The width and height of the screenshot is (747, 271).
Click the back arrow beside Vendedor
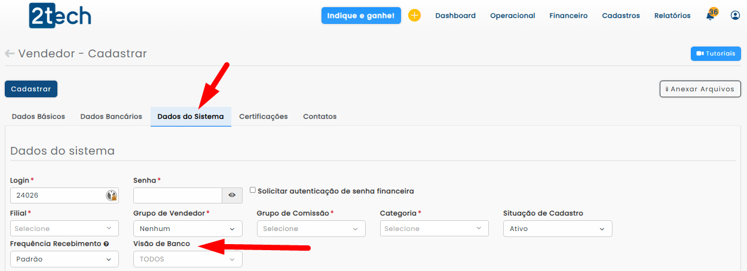click(x=10, y=54)
